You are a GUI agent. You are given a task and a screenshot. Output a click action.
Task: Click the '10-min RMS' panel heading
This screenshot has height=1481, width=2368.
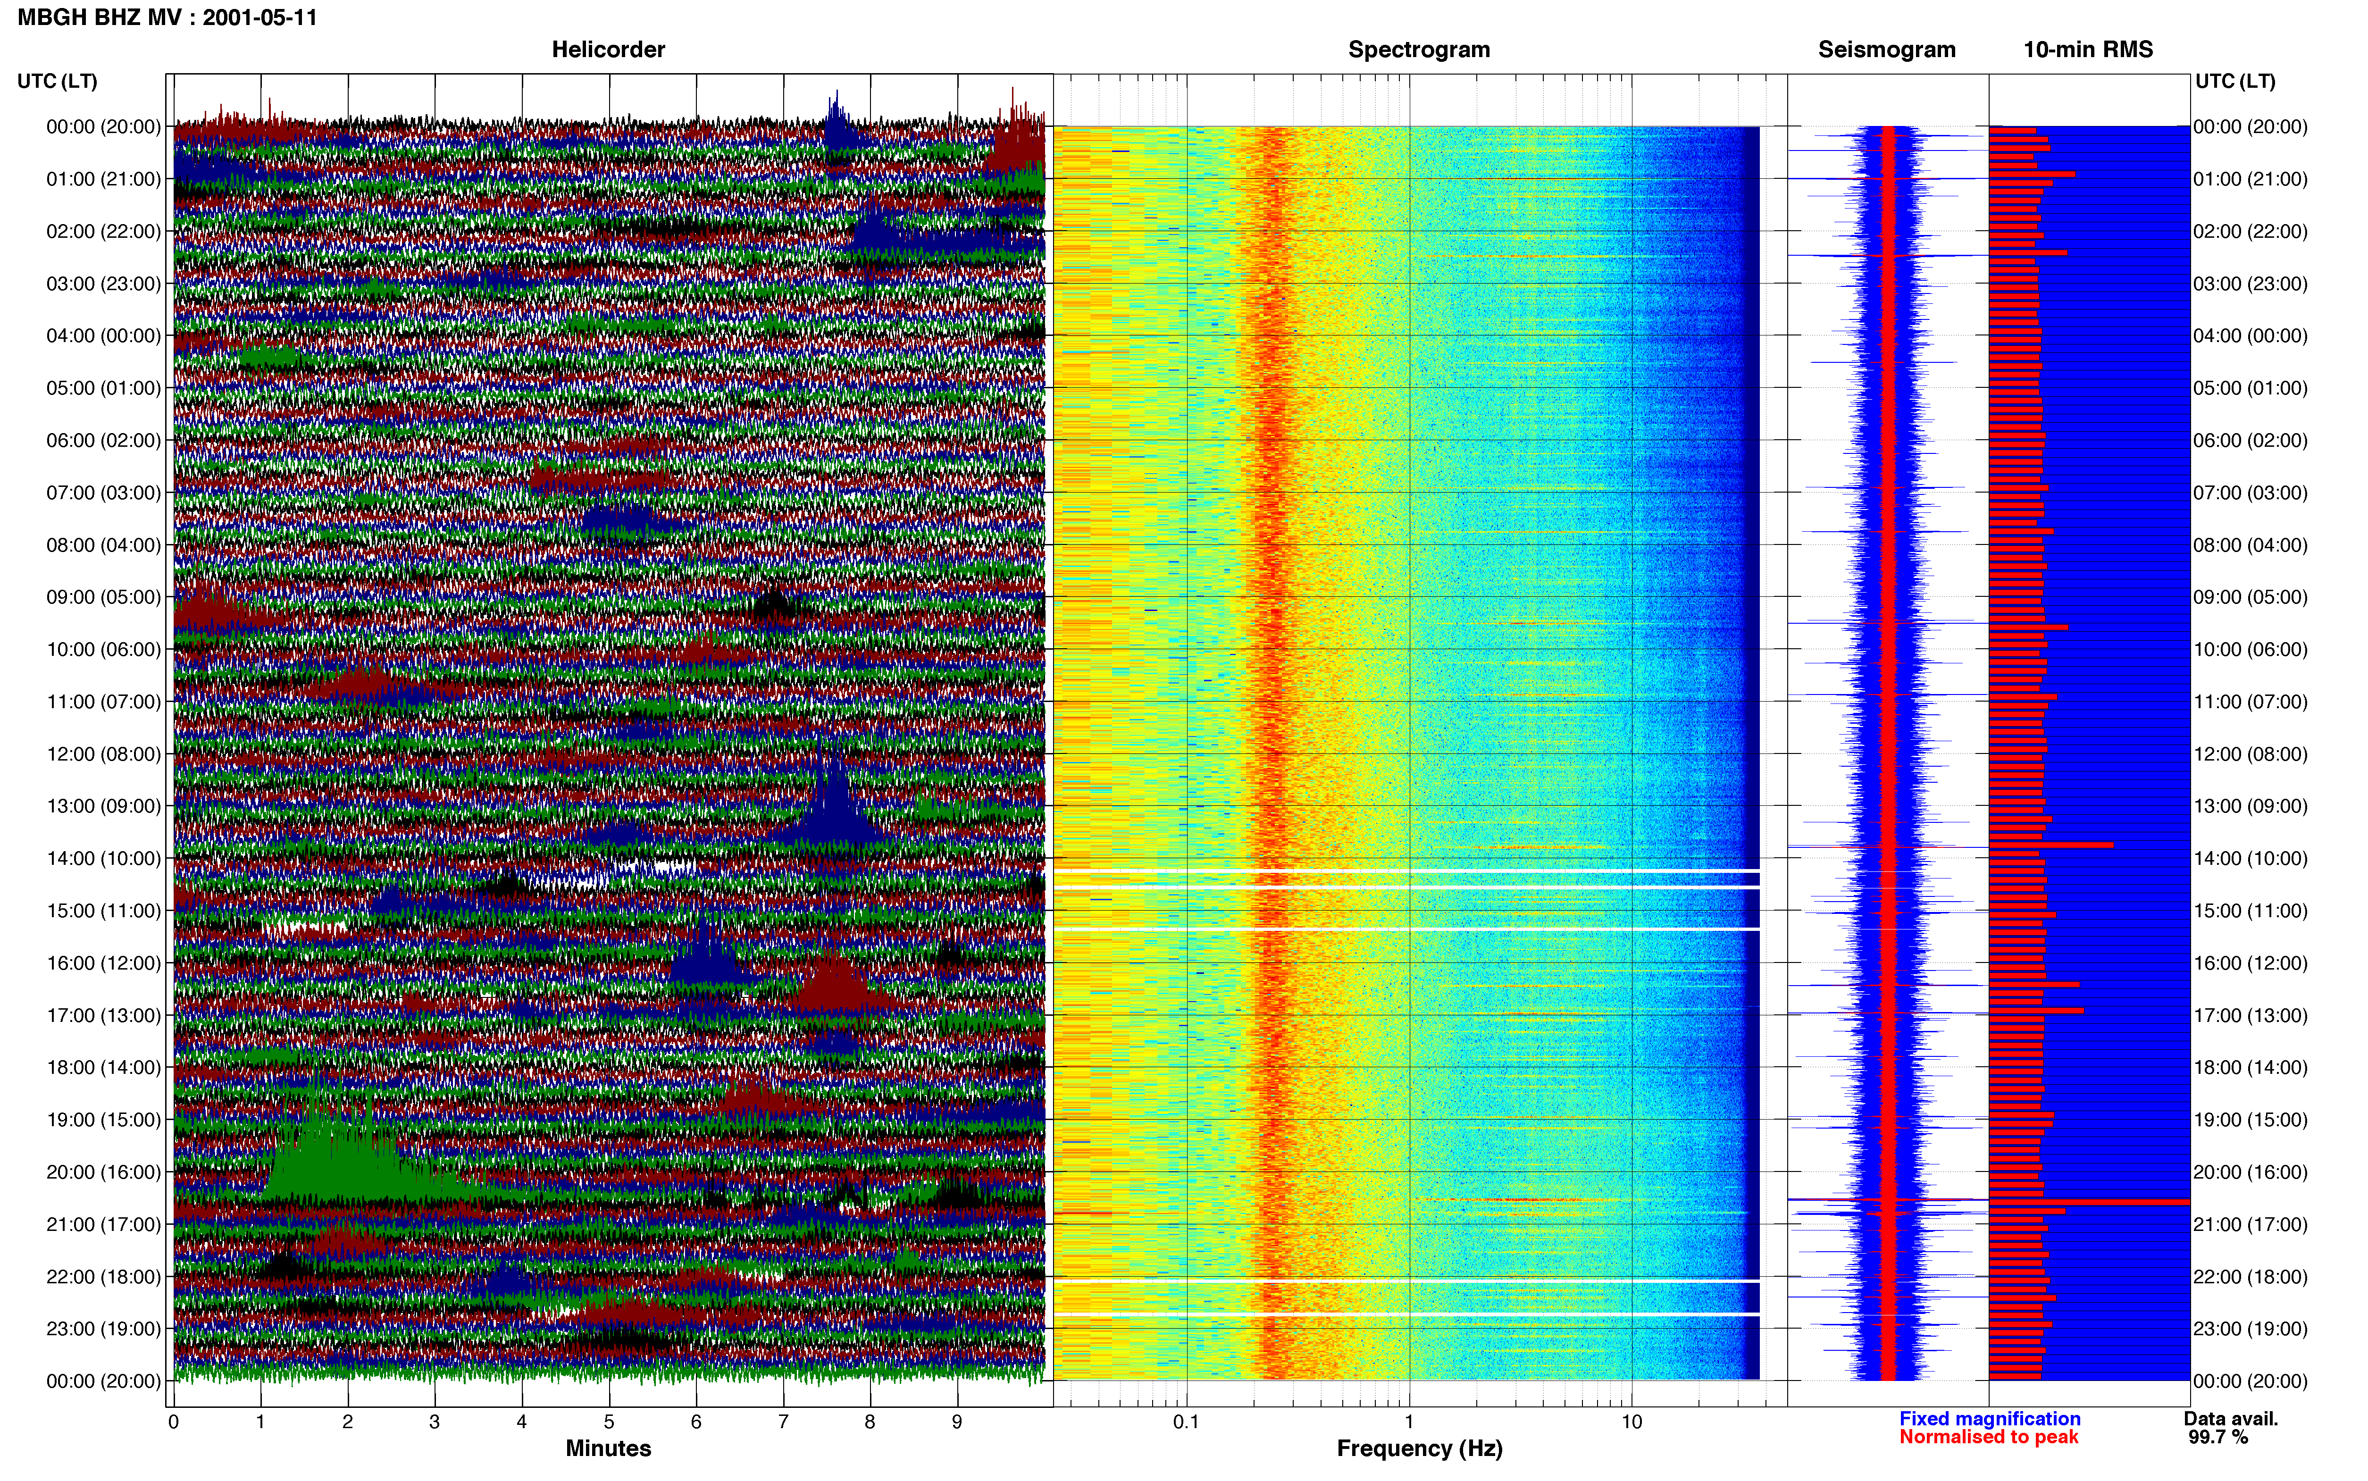(x=2088, y=49)
